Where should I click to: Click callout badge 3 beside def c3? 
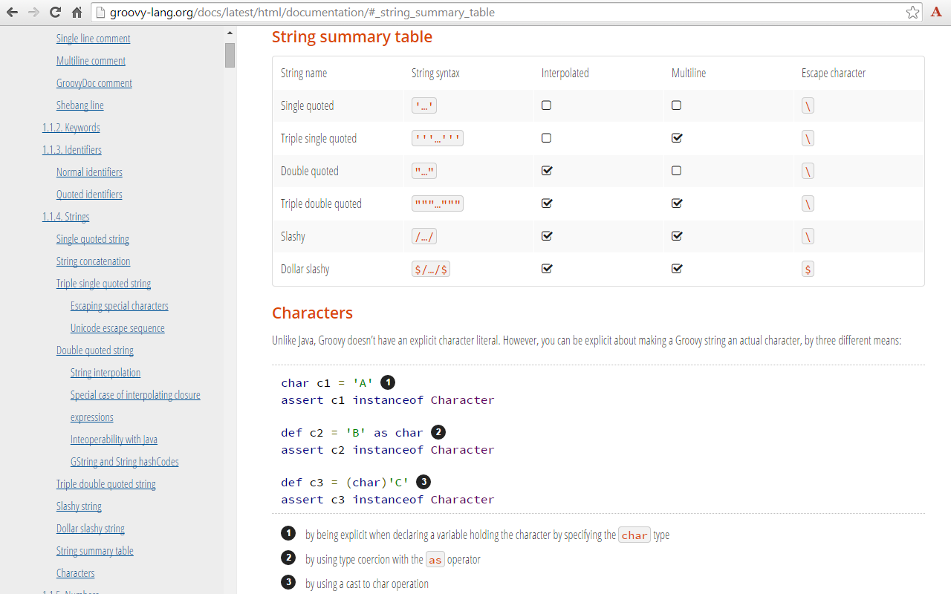click(x=423, y=482)
